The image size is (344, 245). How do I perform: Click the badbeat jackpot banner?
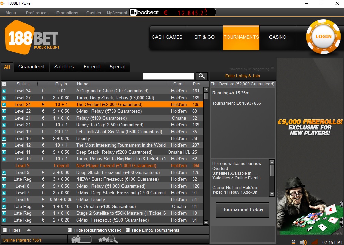[x=173, y=13]
